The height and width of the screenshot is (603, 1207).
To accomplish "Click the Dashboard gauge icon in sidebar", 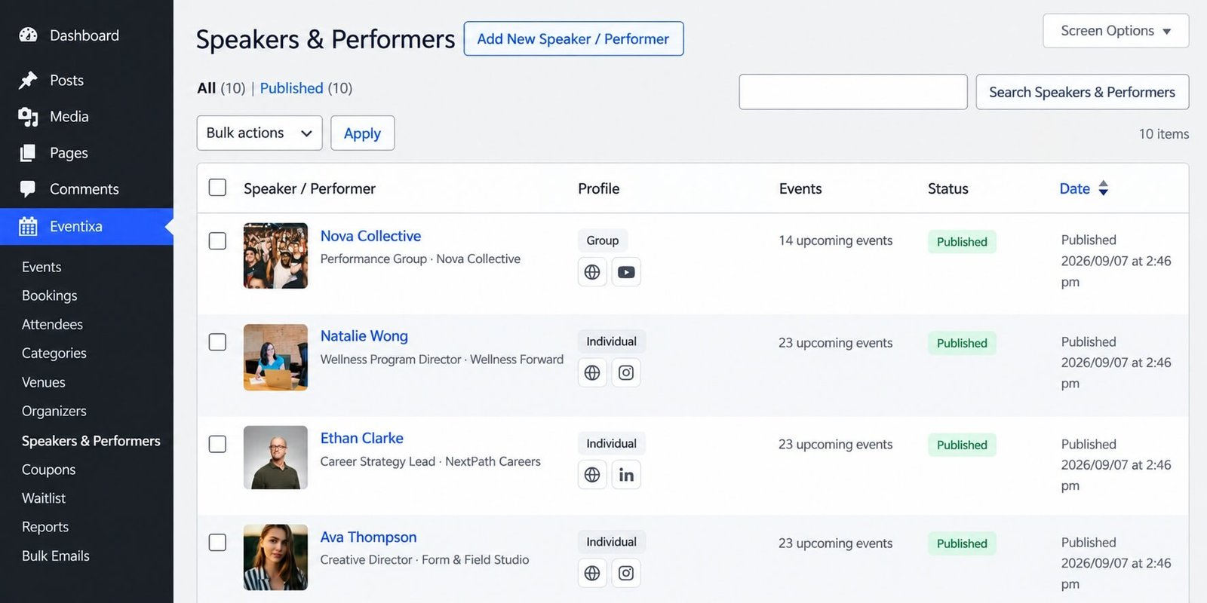I will coord(28,35).
